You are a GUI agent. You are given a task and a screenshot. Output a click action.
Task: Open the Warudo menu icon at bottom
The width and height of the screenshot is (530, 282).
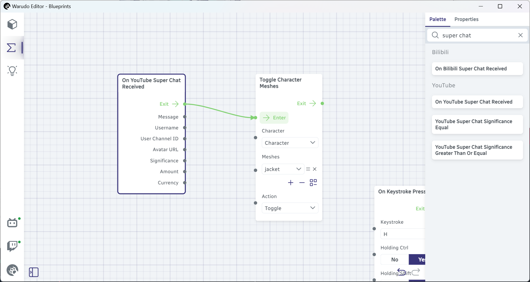coord(13,270)
